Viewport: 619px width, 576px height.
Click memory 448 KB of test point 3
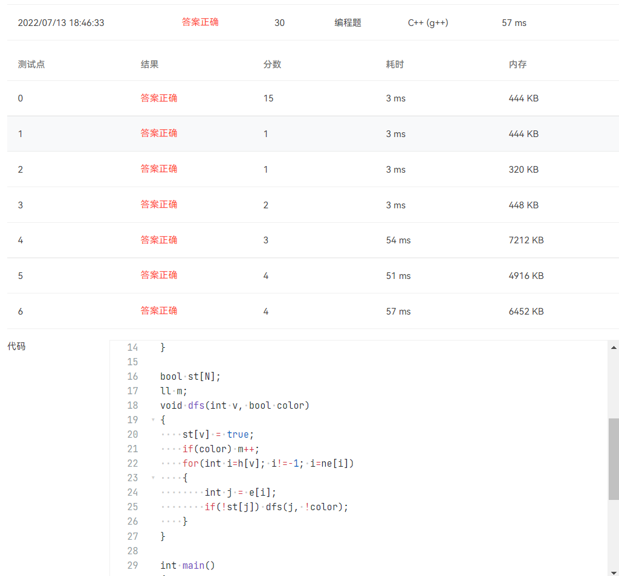523,205
